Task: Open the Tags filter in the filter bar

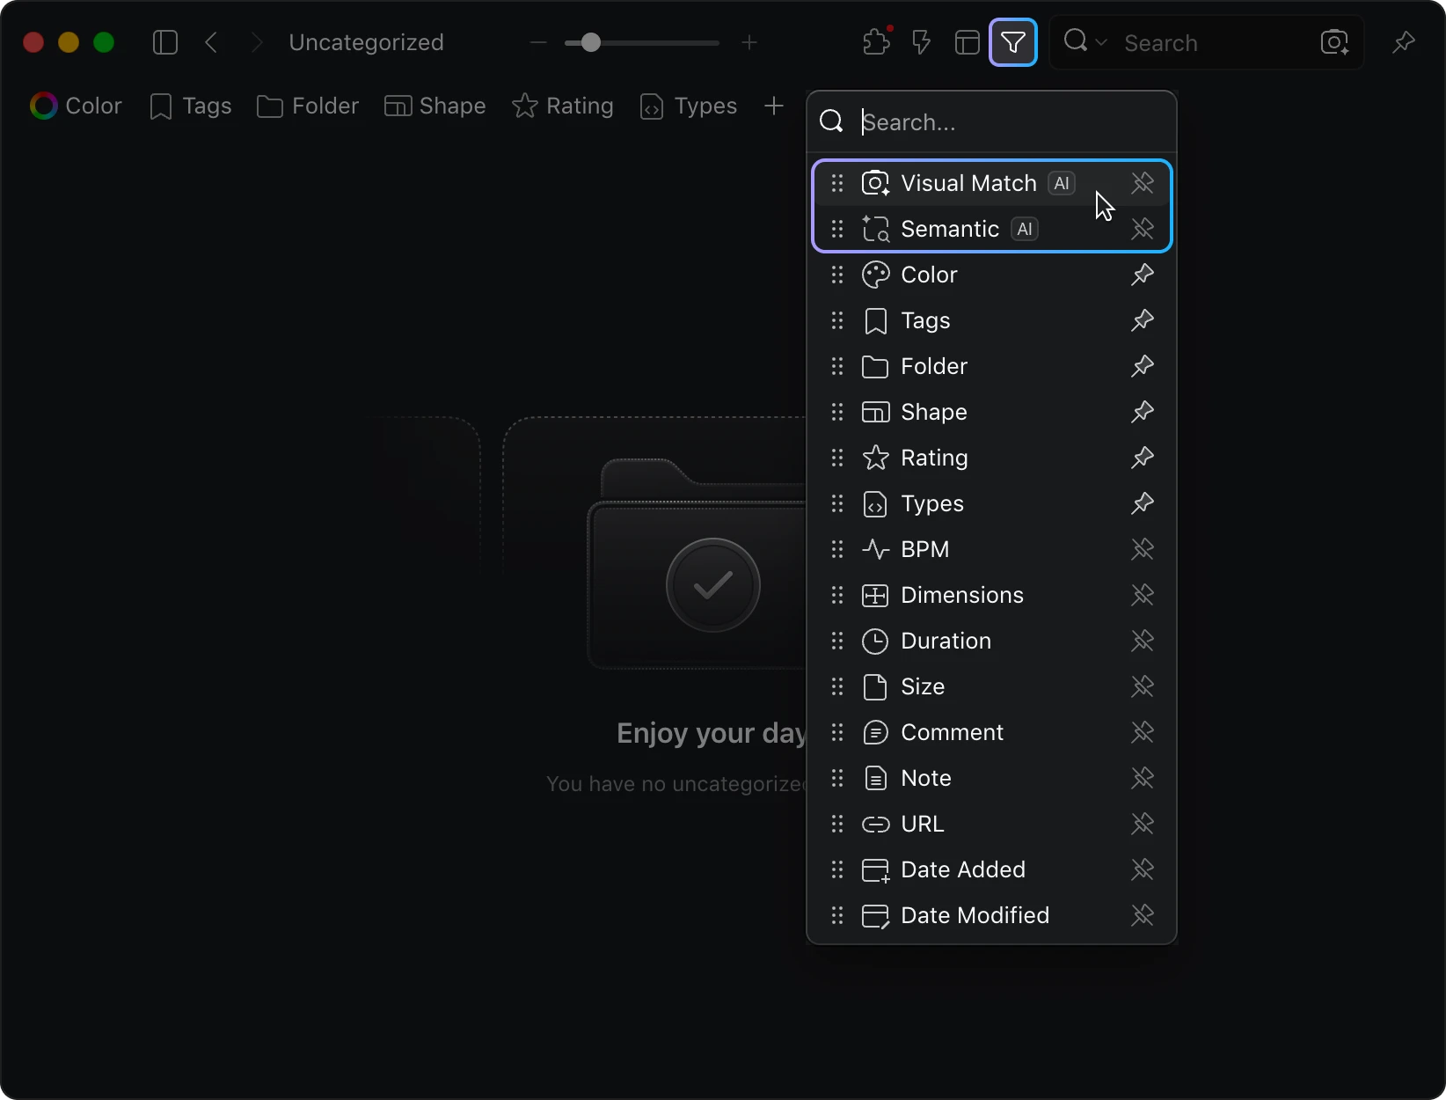Action: [191, 106]
